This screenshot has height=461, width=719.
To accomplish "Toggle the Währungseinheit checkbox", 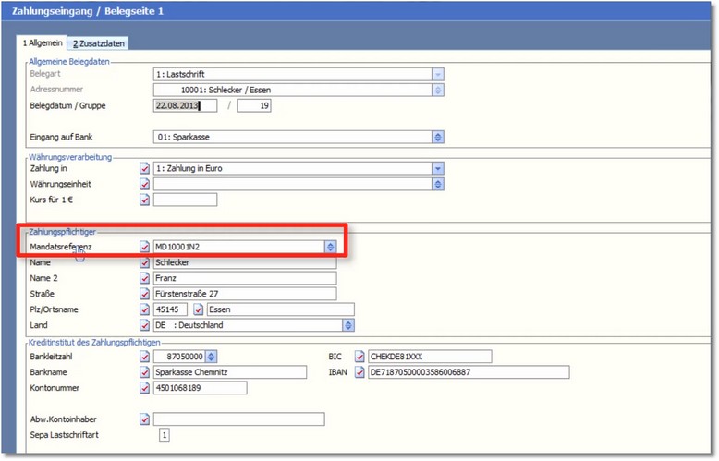I will pos(144,184).
